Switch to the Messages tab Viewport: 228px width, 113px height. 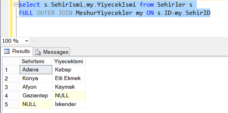pyautogui.click(x=52, y=52)
